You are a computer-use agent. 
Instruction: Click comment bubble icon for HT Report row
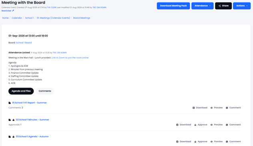(x=227, y=108)
